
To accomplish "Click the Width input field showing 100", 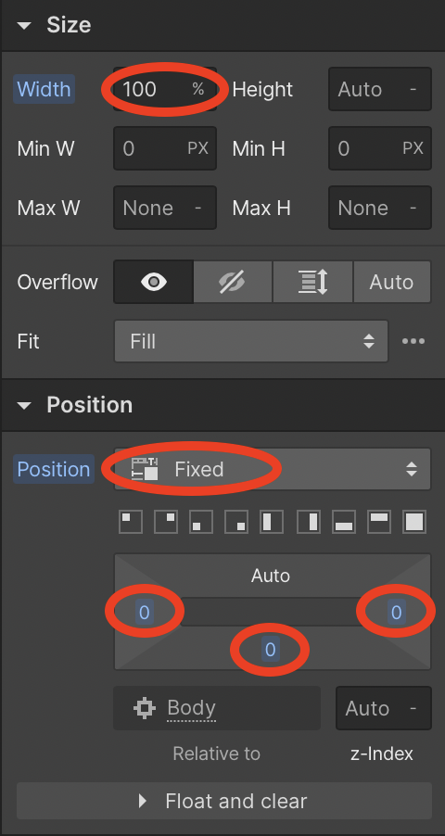I will click(x=165, y=89).
